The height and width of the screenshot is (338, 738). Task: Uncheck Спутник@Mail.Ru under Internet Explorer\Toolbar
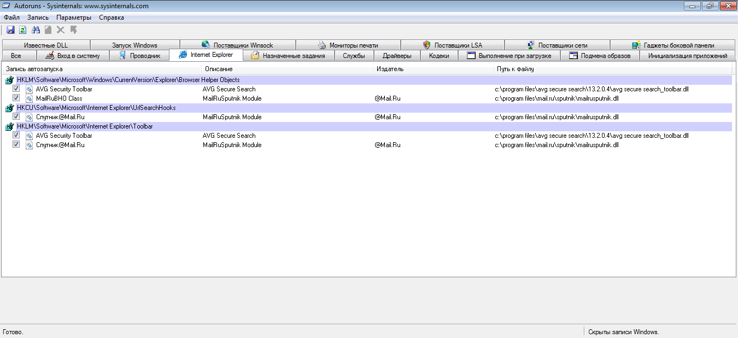tap(16, 144)
